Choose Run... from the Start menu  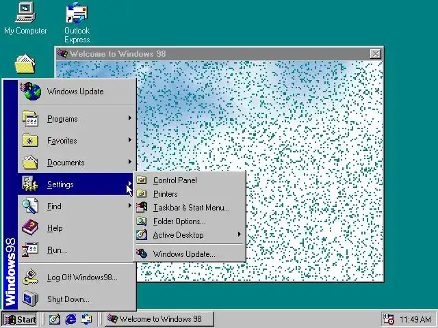77,249
